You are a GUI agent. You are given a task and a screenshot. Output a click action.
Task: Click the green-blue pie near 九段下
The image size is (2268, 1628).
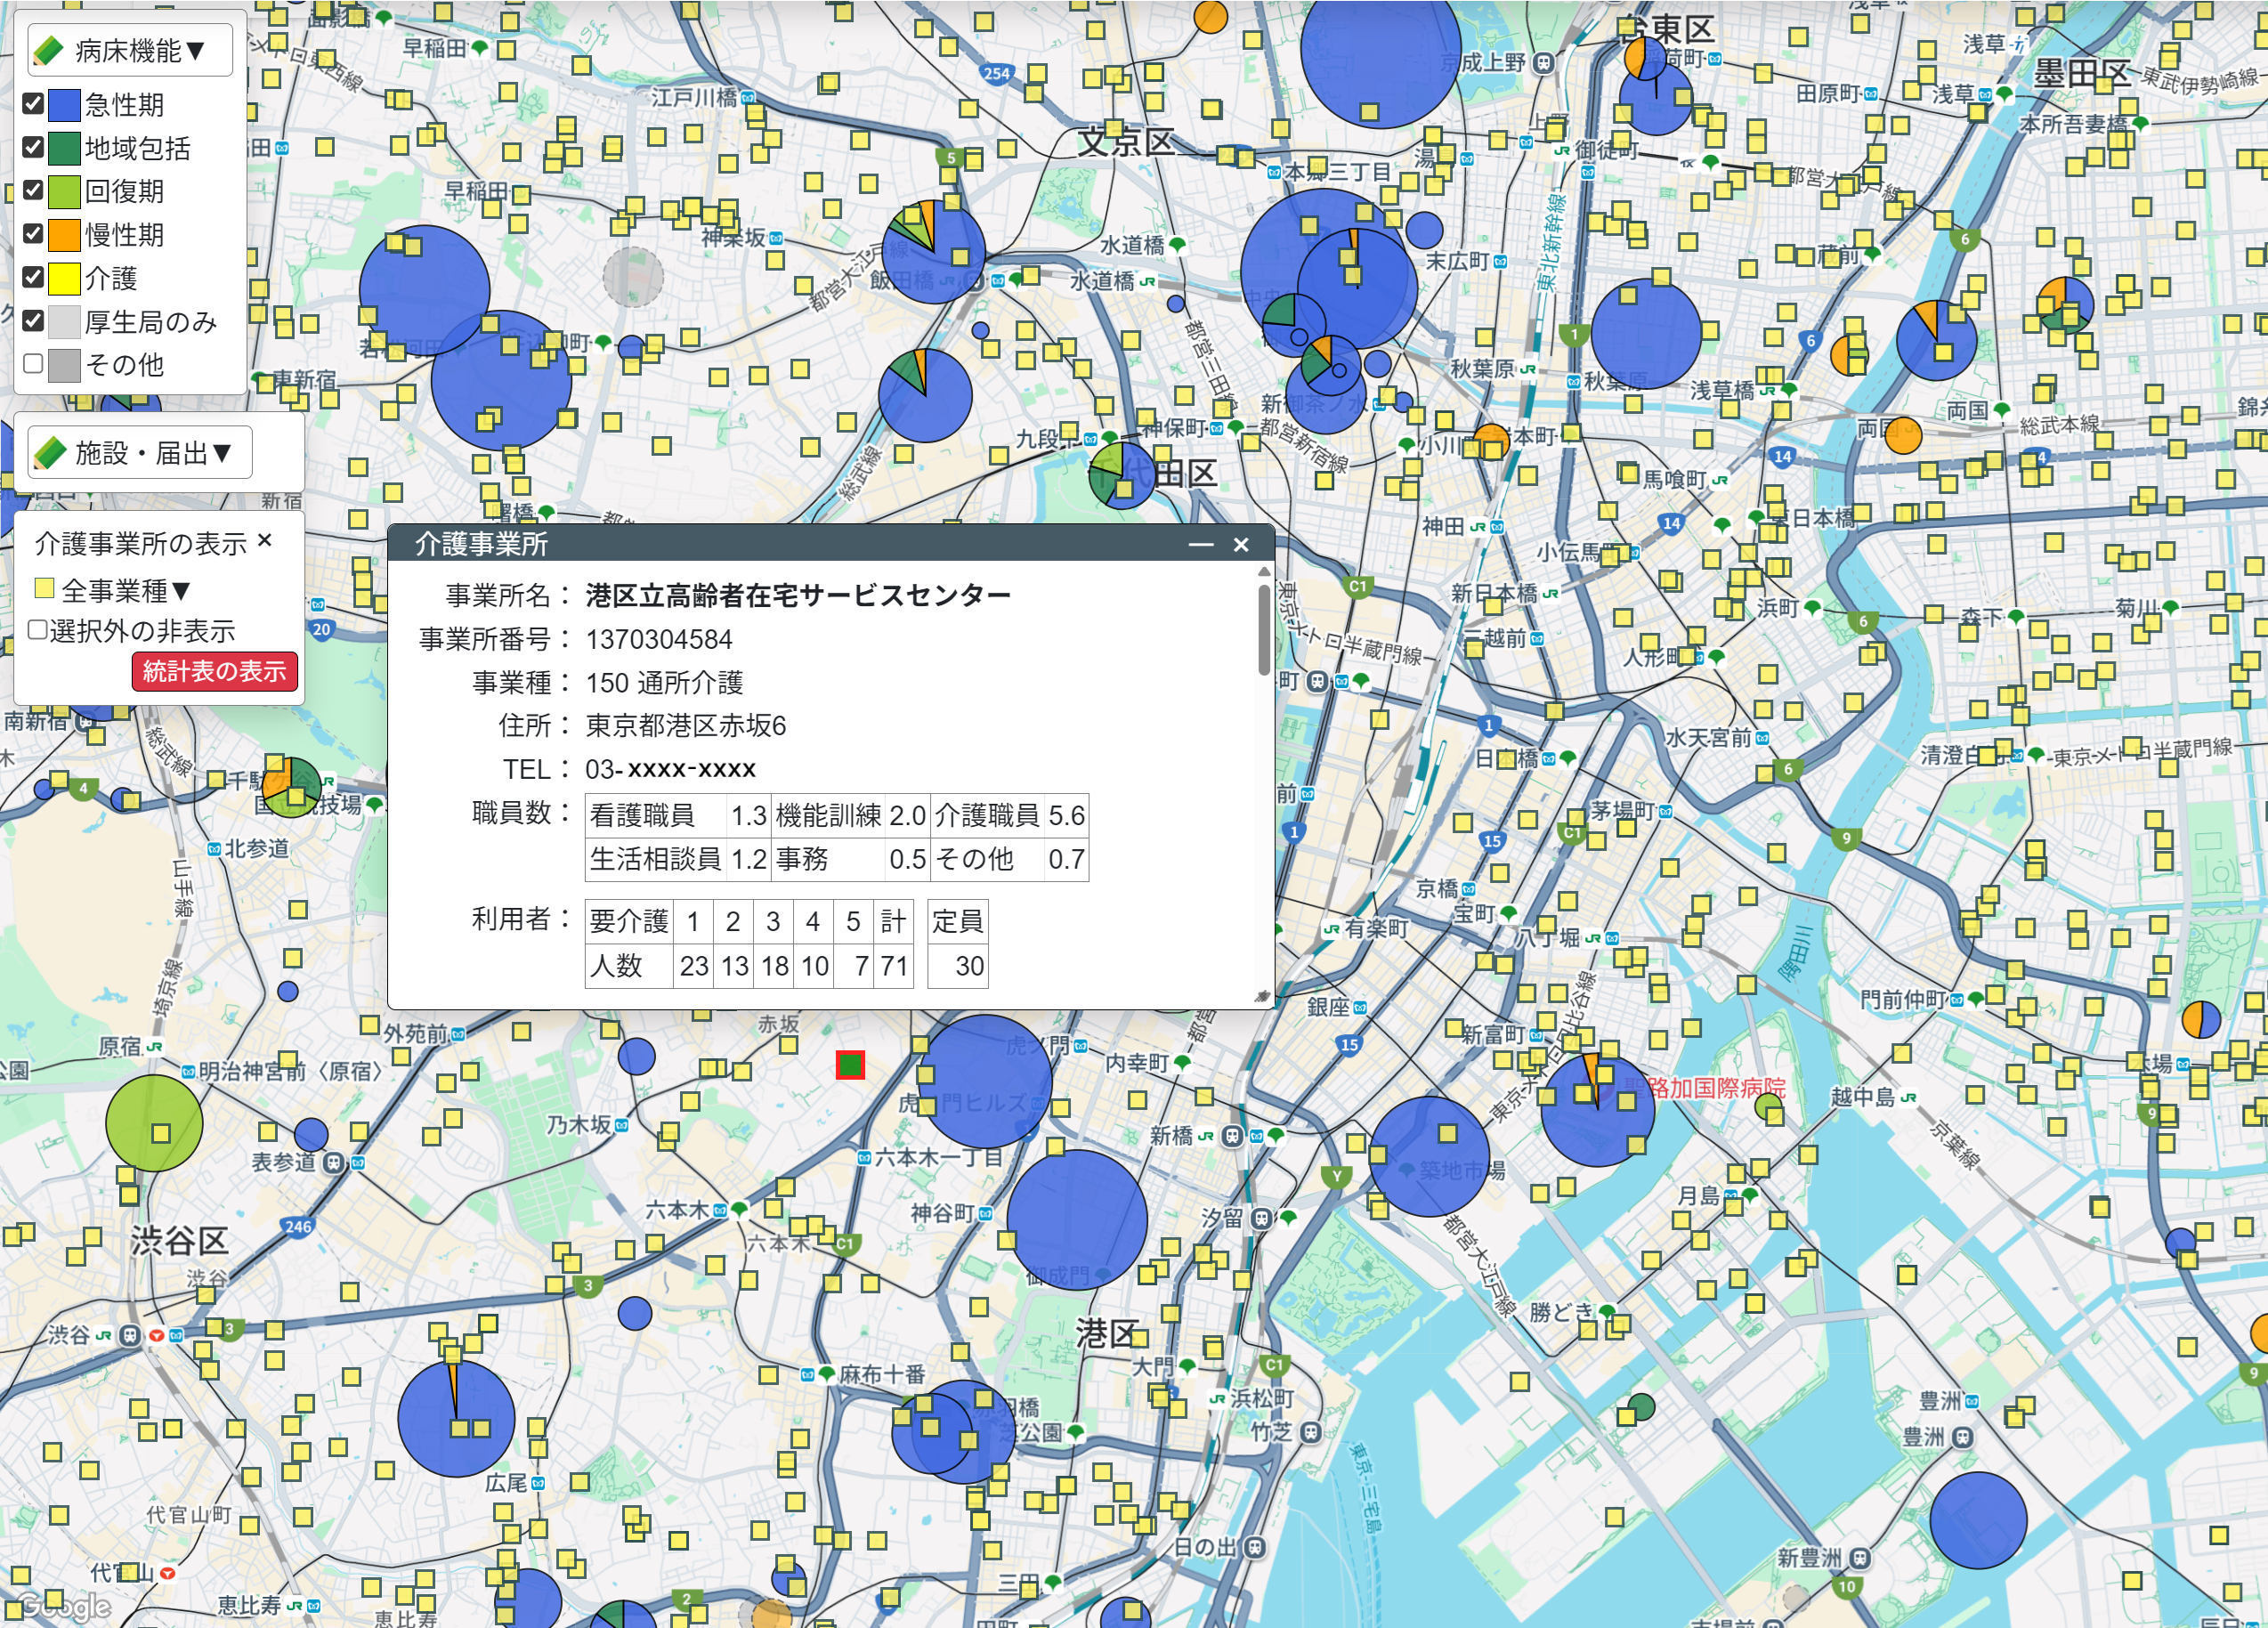coord(1122,475)
